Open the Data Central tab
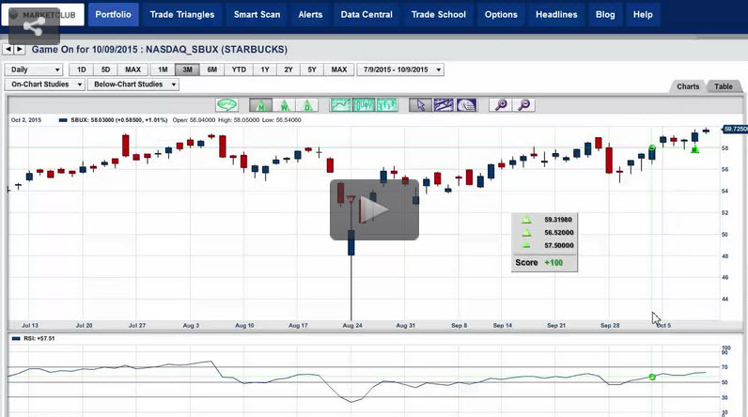Image resolution: width=748 pixels, height=417 pixels. [x=366, y=14]
